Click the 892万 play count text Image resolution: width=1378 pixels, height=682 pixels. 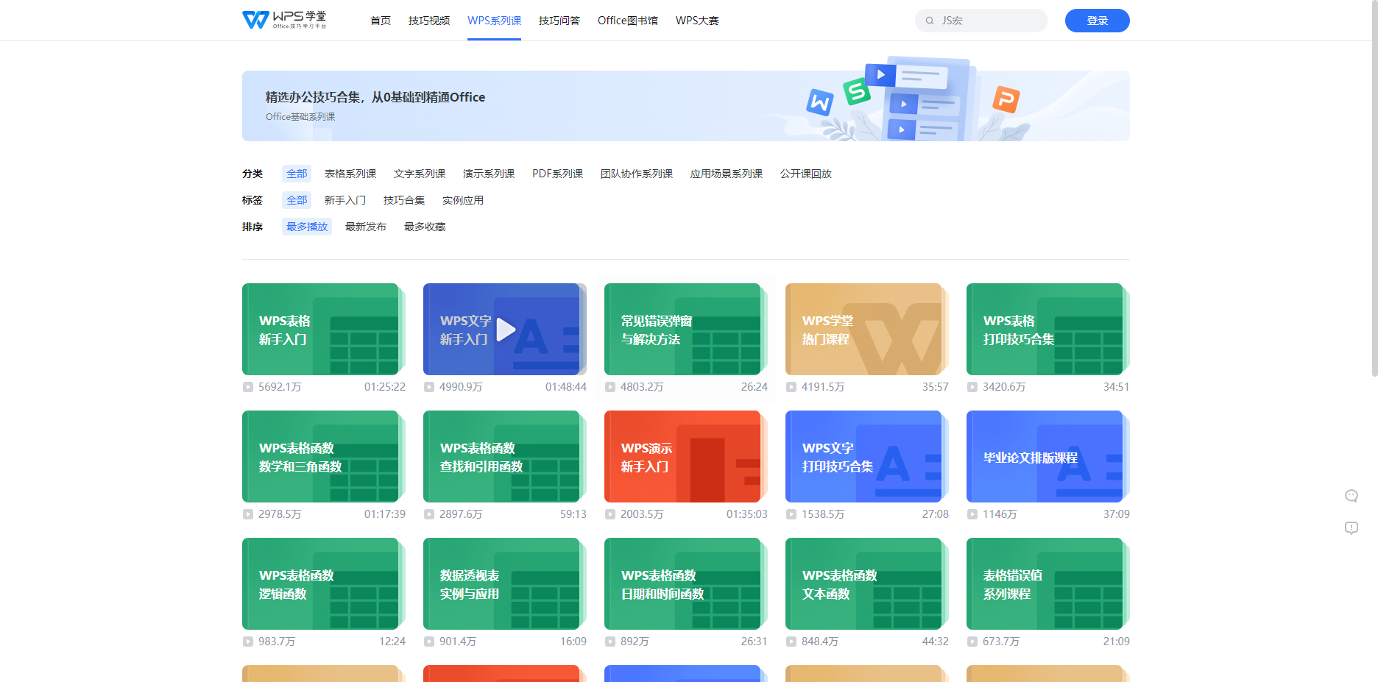635,642
